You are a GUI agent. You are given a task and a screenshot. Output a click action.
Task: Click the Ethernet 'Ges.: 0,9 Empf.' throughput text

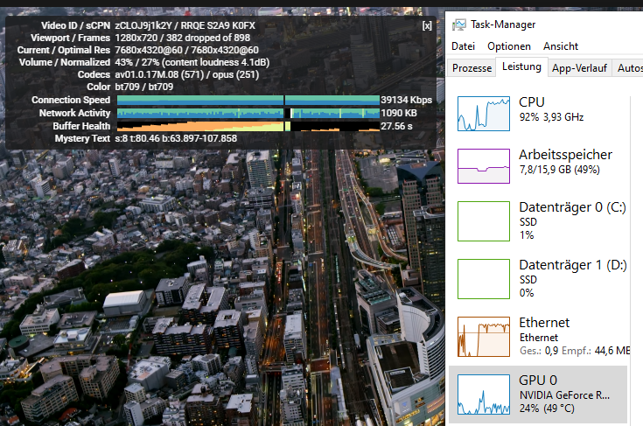coord(575,351)
